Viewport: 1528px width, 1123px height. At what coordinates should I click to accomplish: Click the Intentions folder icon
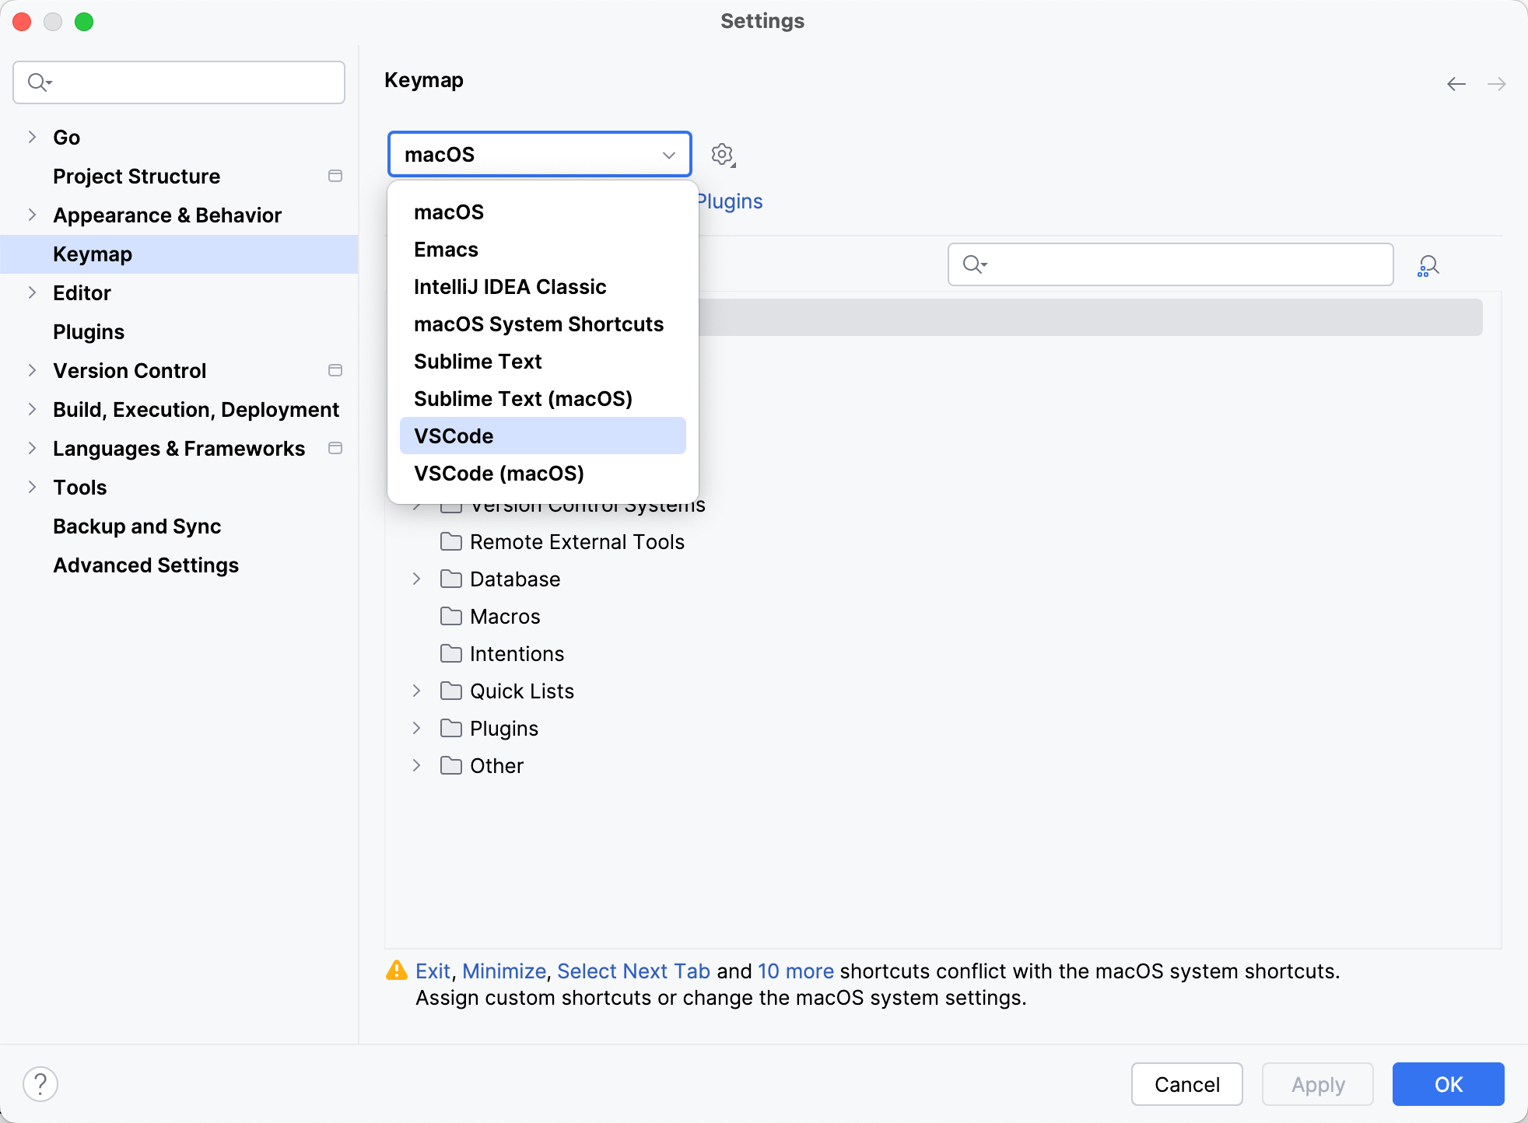451,653
